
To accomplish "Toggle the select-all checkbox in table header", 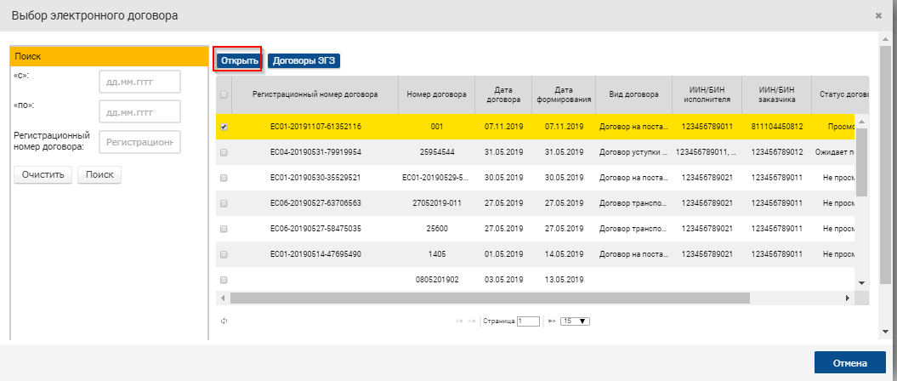I will click(224, 94).
